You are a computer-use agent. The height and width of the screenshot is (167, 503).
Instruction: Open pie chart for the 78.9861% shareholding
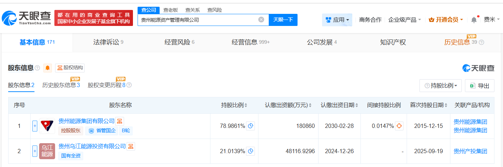[251, 126]
